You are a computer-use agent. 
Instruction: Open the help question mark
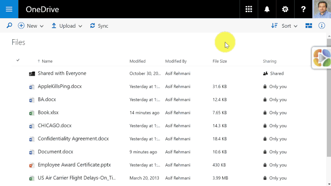pos(303,9)
